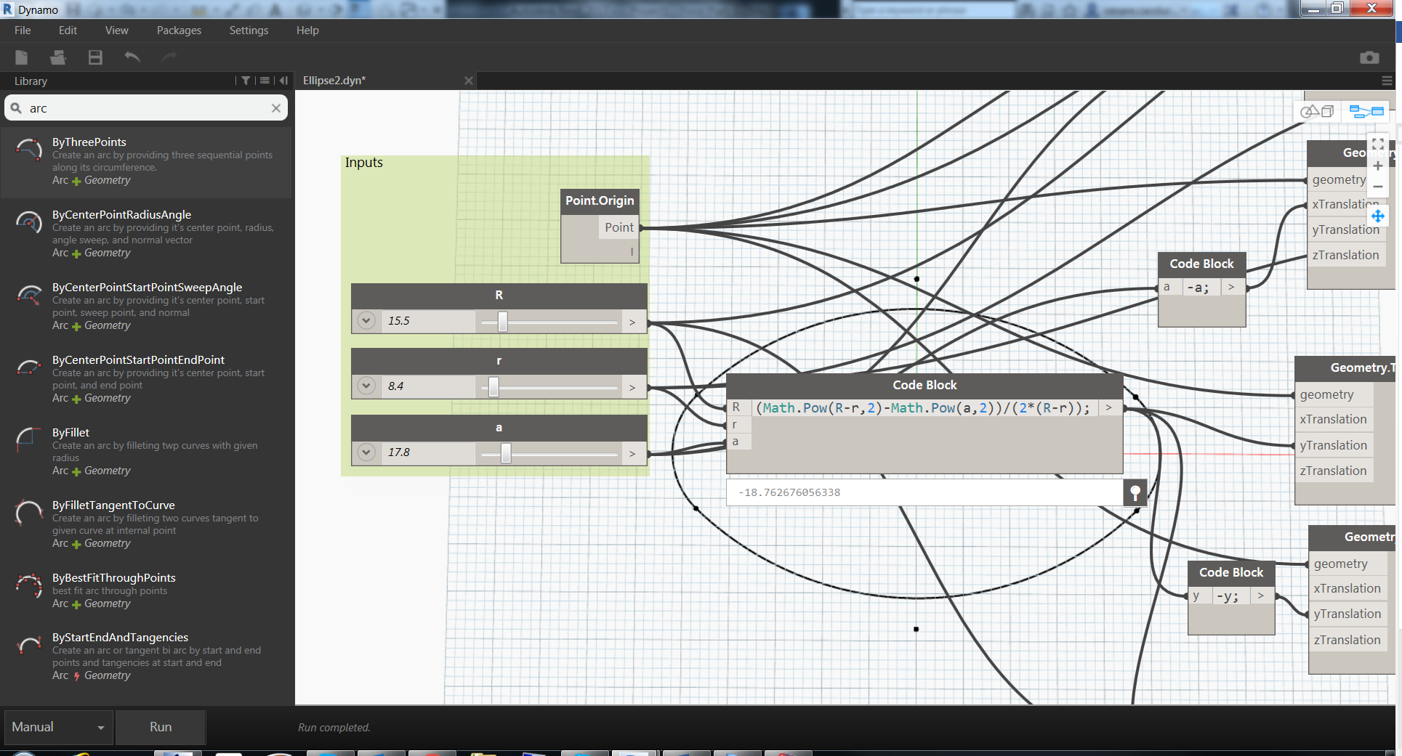Click the Open file folder icon
Image resolution: width=1402 pixels, height=756 pixels.
pos(58,57)
